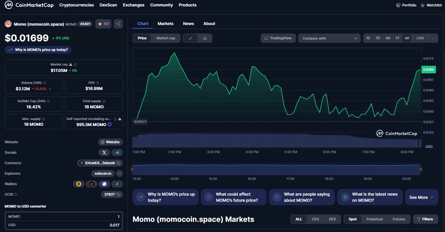The image size is (445, 232).
Task: Expand the additional explorers list
Action: pos(119,173)
